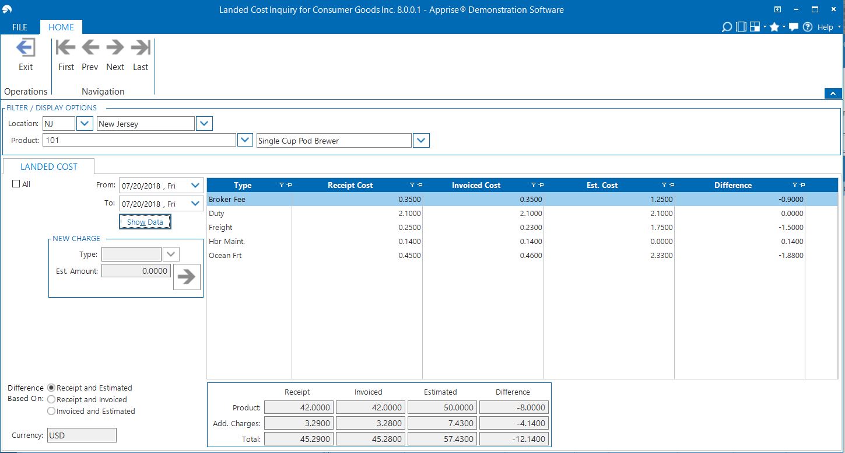Click the favorites star icon

click(774, 27)
